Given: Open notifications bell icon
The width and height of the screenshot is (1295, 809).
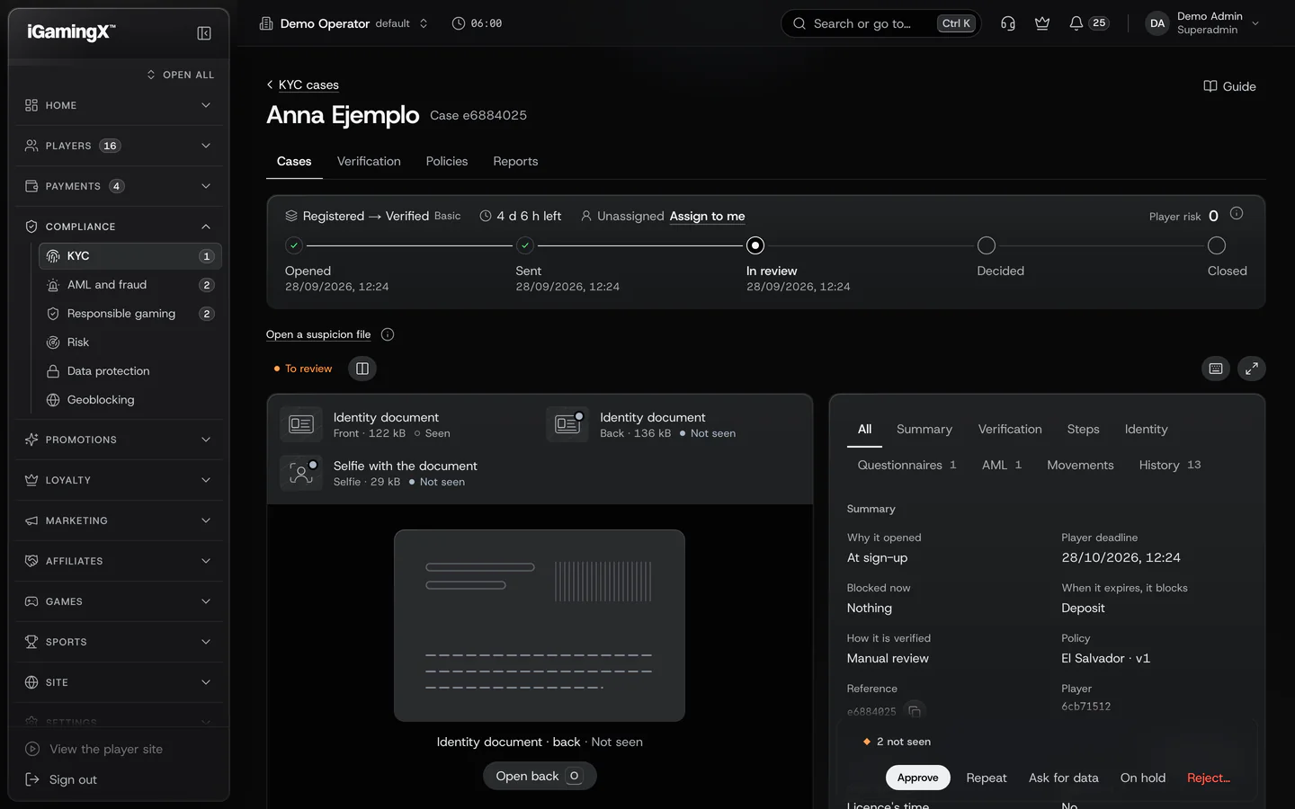Looking at the screenshot, I should click(x=1076, y=23).
